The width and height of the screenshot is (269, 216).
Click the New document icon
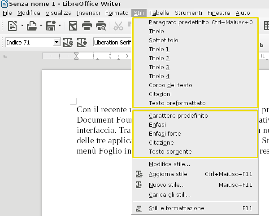click(x=13, y=26)
